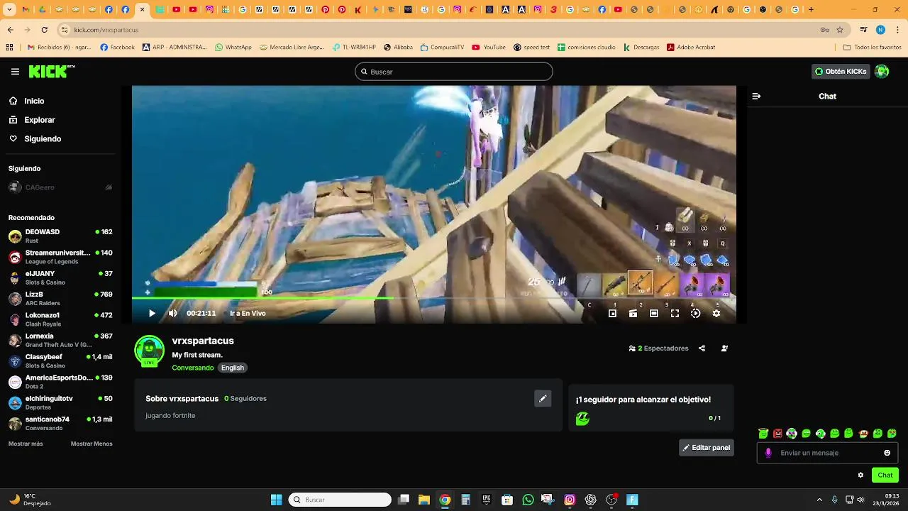Collapse list with Mostrar Menos
Image resolution: width=908 pixels, height=511 pixels.
pyautogui.click(x=92, y=444)
